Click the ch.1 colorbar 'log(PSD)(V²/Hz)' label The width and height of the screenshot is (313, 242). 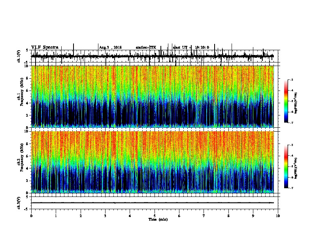[296, 103]
